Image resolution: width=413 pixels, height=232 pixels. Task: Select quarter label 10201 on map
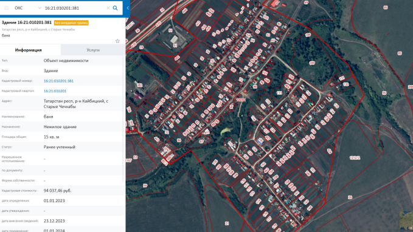(241, 100)
